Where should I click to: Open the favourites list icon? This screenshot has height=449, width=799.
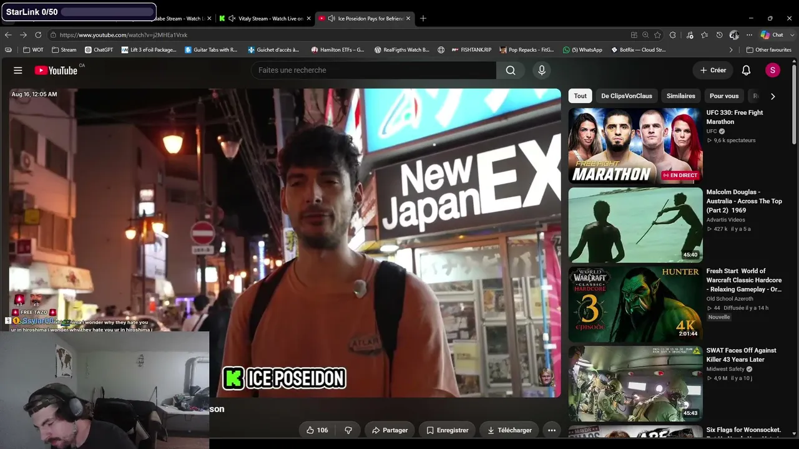(704, 35)
